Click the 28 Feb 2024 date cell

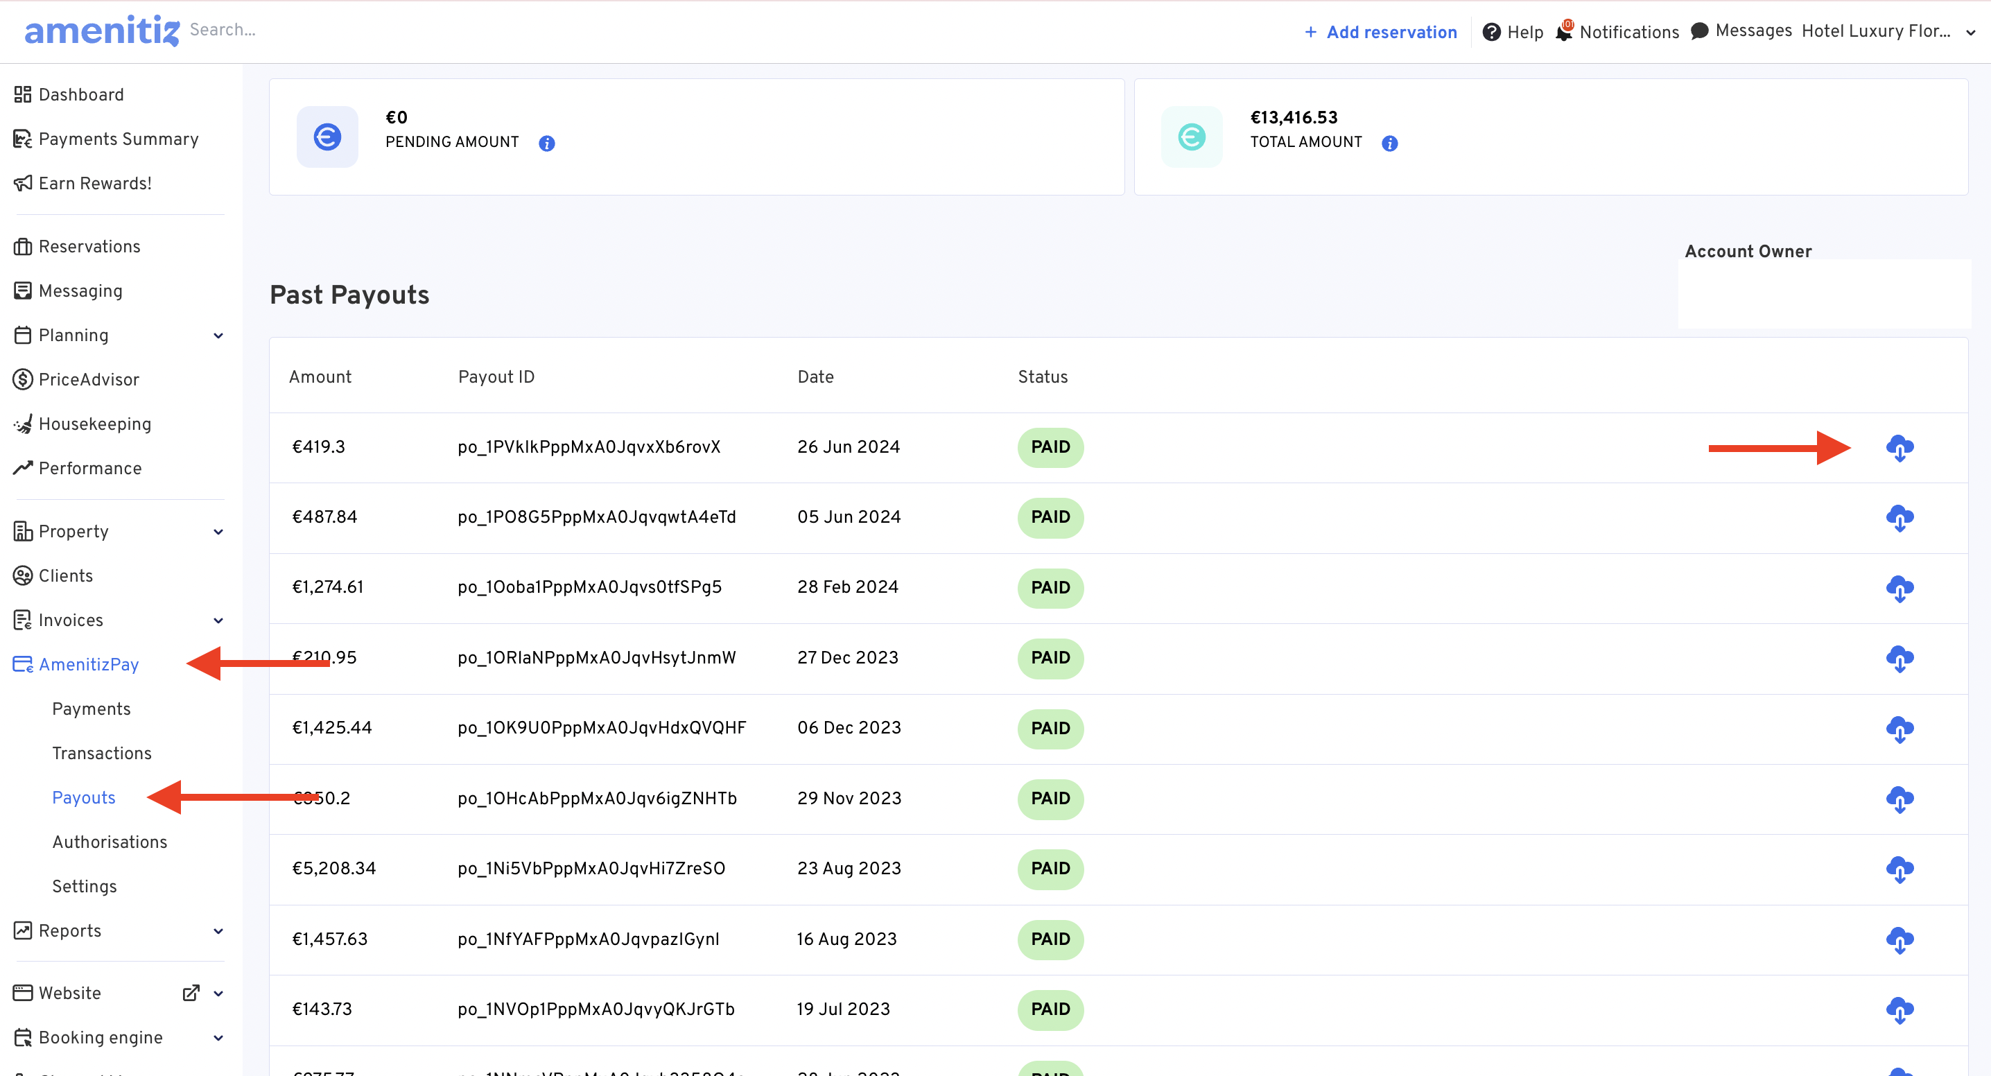(848, 587)
